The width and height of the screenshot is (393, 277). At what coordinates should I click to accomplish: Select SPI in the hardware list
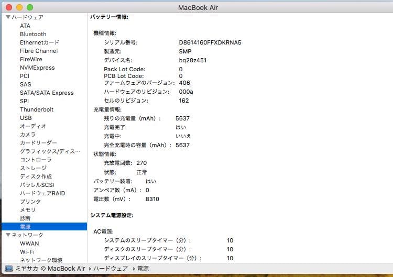[24, 101]
